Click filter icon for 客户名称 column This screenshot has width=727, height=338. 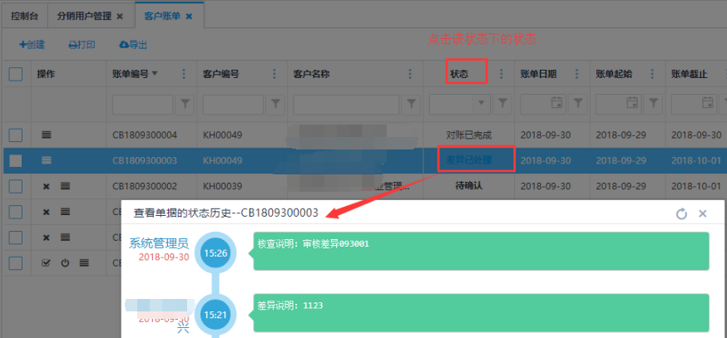click(411, 103)
